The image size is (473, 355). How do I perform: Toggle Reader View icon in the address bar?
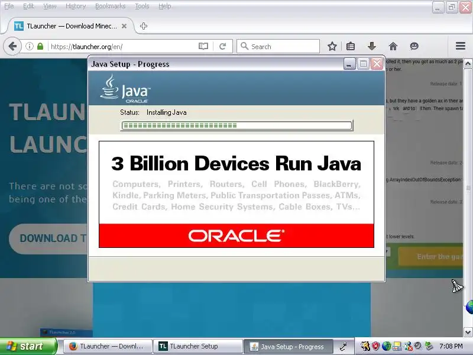pyautogui.click(x=203, y=46)
